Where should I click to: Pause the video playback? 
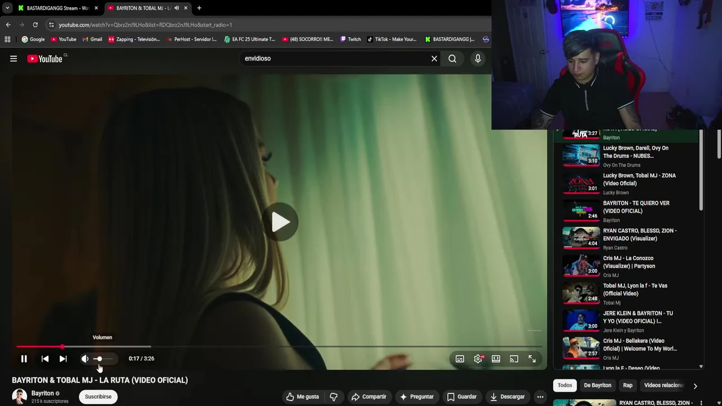(x=24, y=359)
